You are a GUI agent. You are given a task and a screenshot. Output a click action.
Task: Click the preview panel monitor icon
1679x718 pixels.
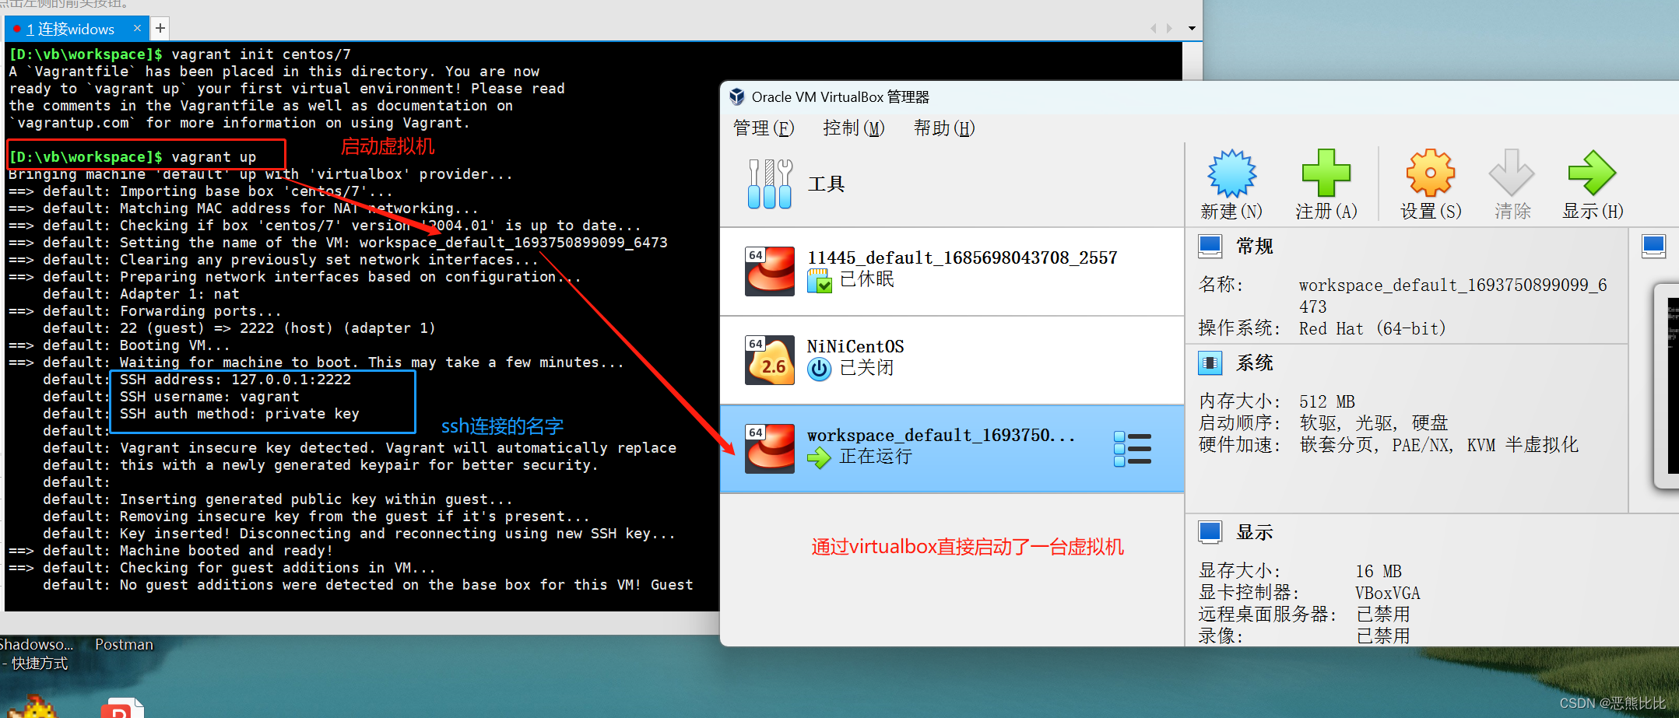(x=1653, y=247)
